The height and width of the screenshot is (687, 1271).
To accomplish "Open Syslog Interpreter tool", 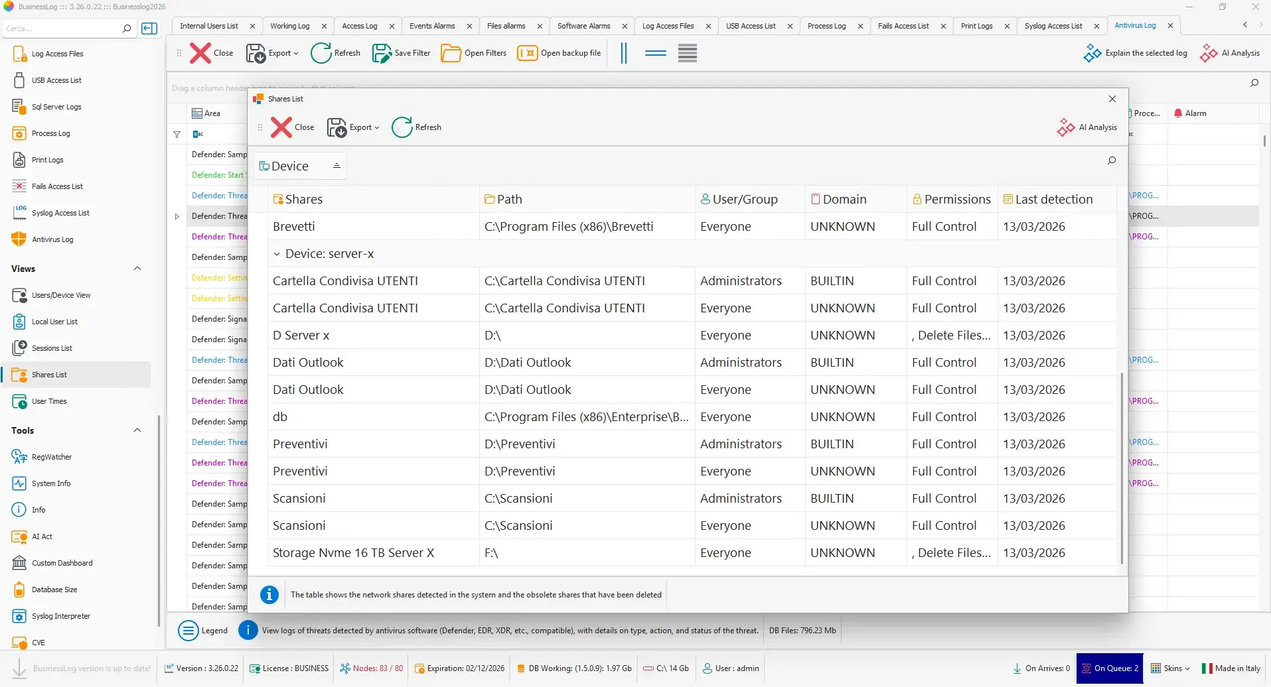I will 61,616.
